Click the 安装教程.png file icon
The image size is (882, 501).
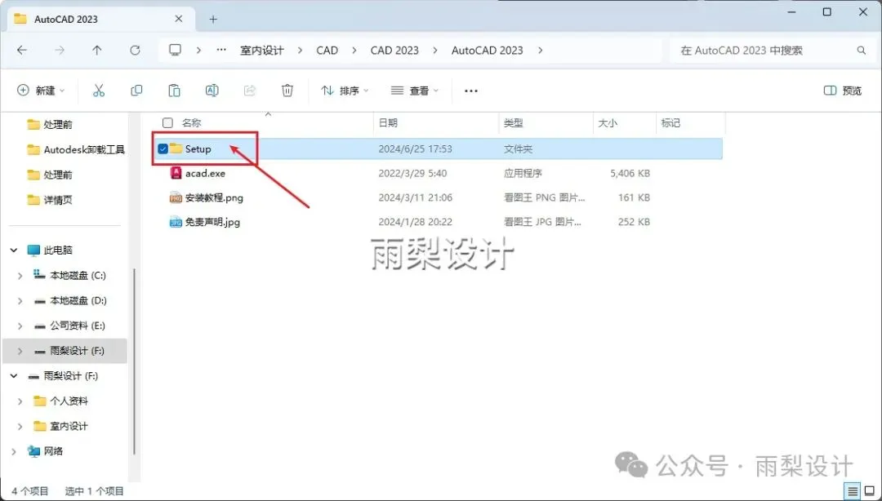point(176,197)
